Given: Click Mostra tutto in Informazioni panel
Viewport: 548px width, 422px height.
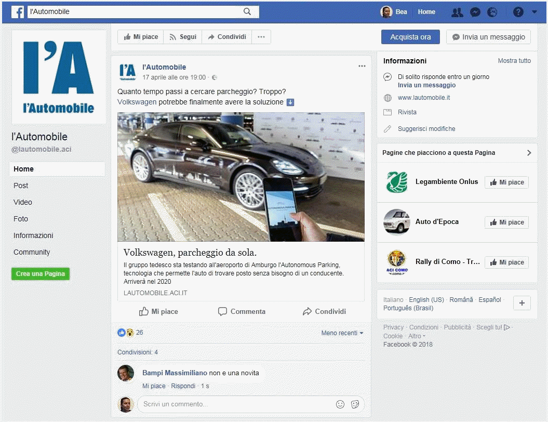Looking at the screenshot, I should point(514,61).
